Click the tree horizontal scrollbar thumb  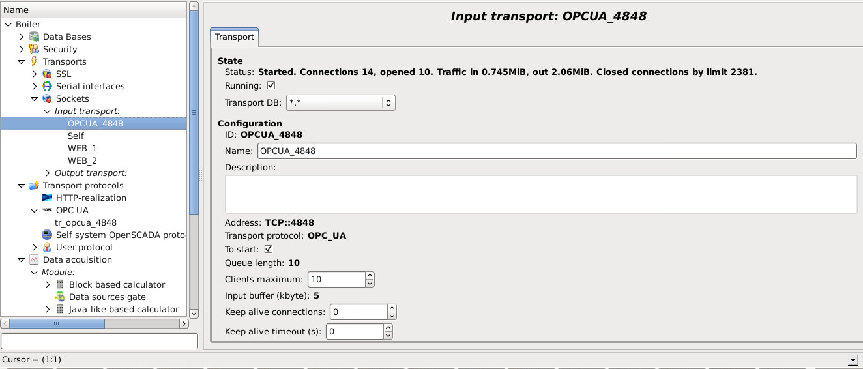click(x=56, y=323)
